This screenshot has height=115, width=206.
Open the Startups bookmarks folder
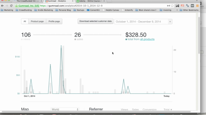(79, 10)
